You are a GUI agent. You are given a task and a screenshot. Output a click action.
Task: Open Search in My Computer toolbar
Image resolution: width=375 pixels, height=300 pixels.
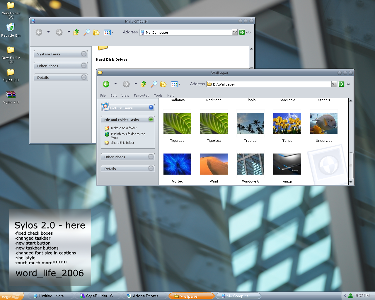pos(87,32)
